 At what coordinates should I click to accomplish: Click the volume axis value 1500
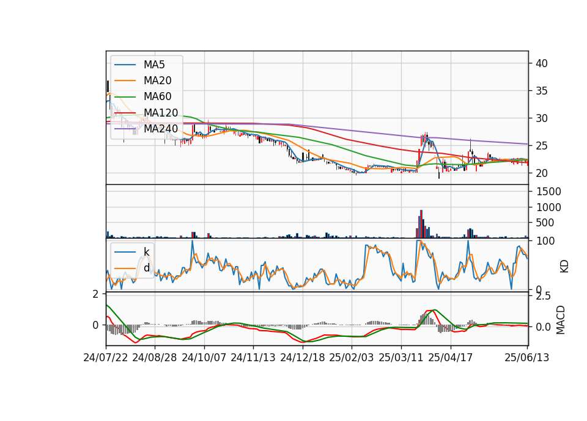click(549, 192)
